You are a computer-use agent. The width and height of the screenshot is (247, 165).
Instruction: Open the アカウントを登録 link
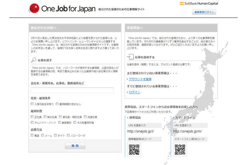tap(140, 79)
